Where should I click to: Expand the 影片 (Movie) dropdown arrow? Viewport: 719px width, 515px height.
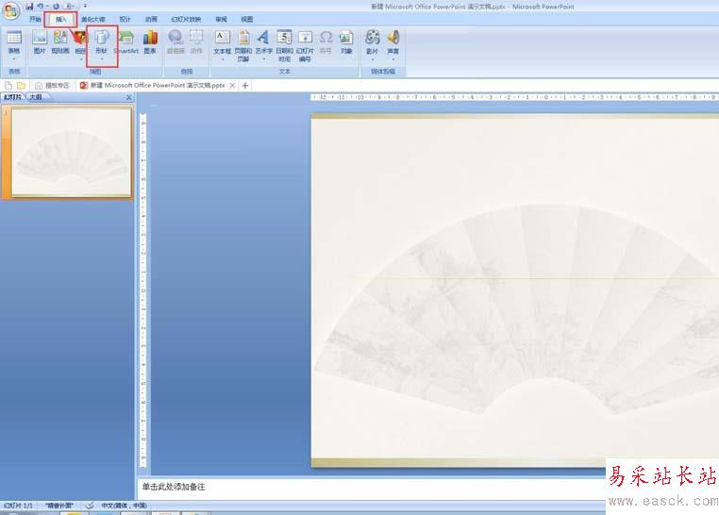point(373,59)
